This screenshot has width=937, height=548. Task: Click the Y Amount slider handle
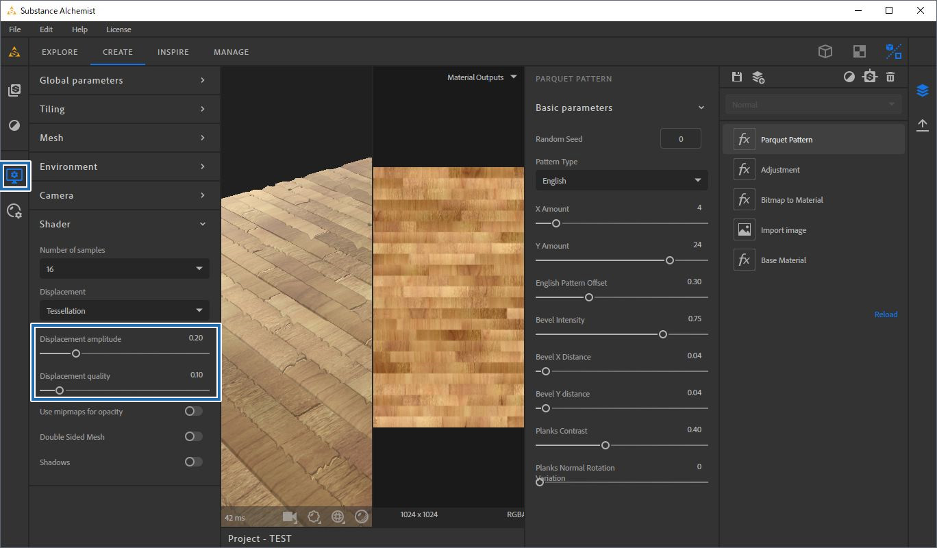pos(670,260)
